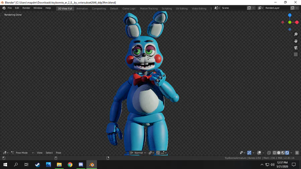Screen dimensions: 301x169
Task: Expand the toolbar with left-edge arrow
Action: pos(1,15)
